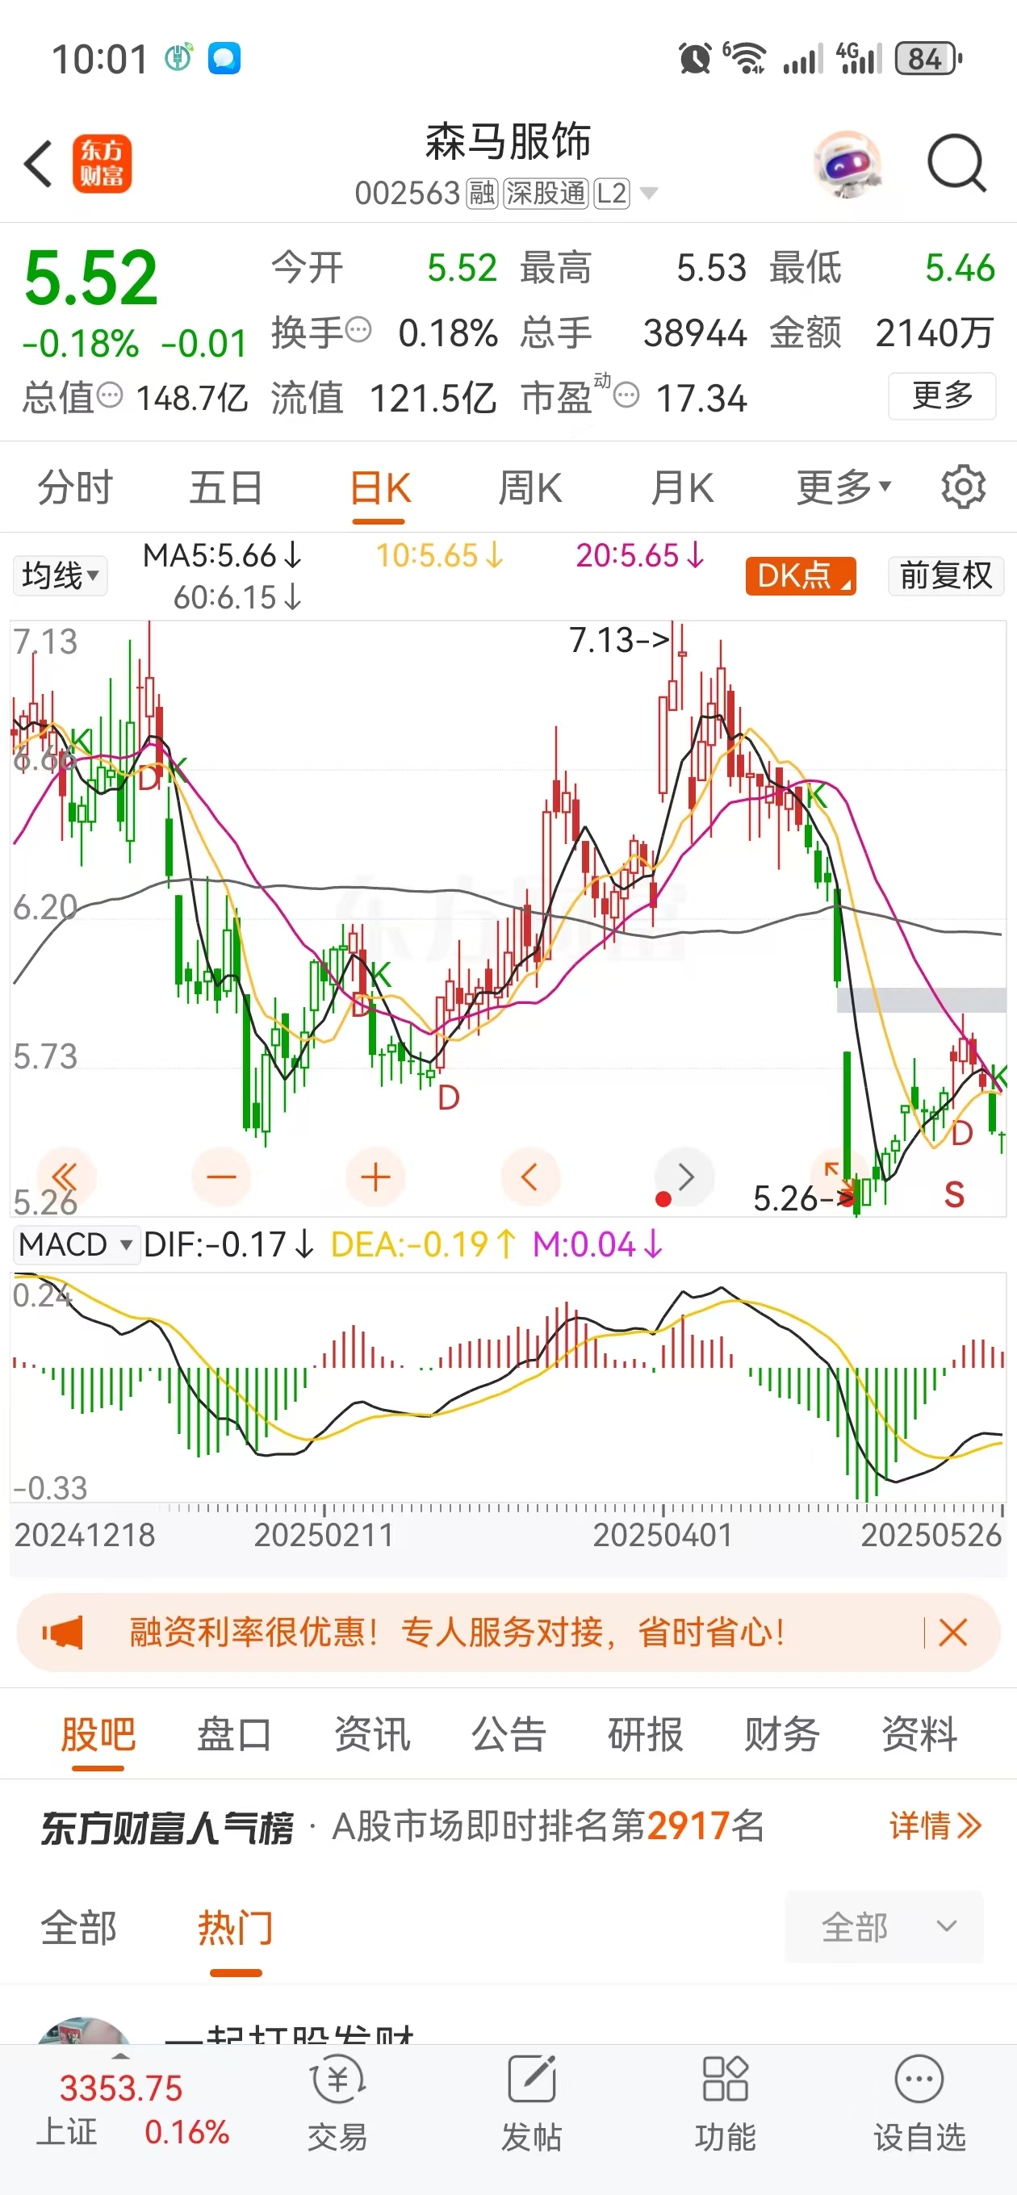
Task: Select the 日K chart tab
Action: (x=380, y=489)
